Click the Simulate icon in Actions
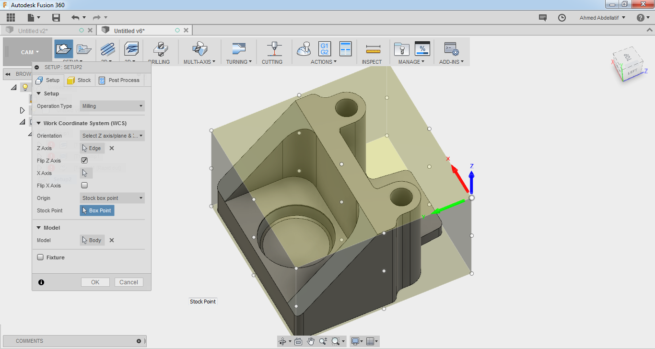Screen dimensions: 655x349 point(304,49)
